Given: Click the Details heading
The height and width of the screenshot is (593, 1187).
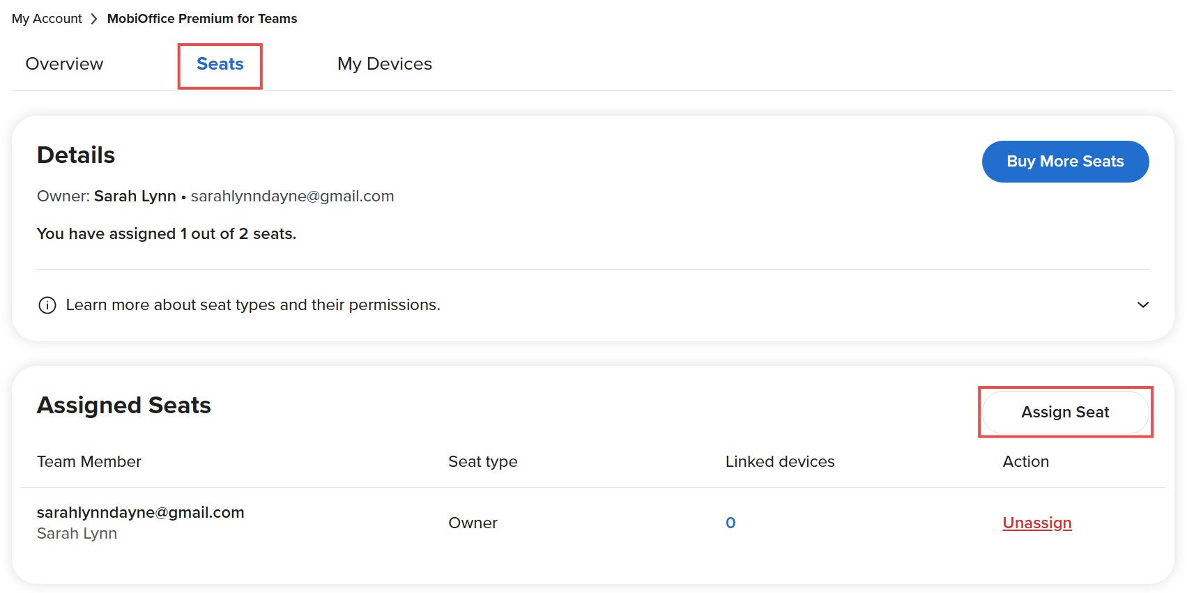Looking at the screenshot, I should (76, 155).
